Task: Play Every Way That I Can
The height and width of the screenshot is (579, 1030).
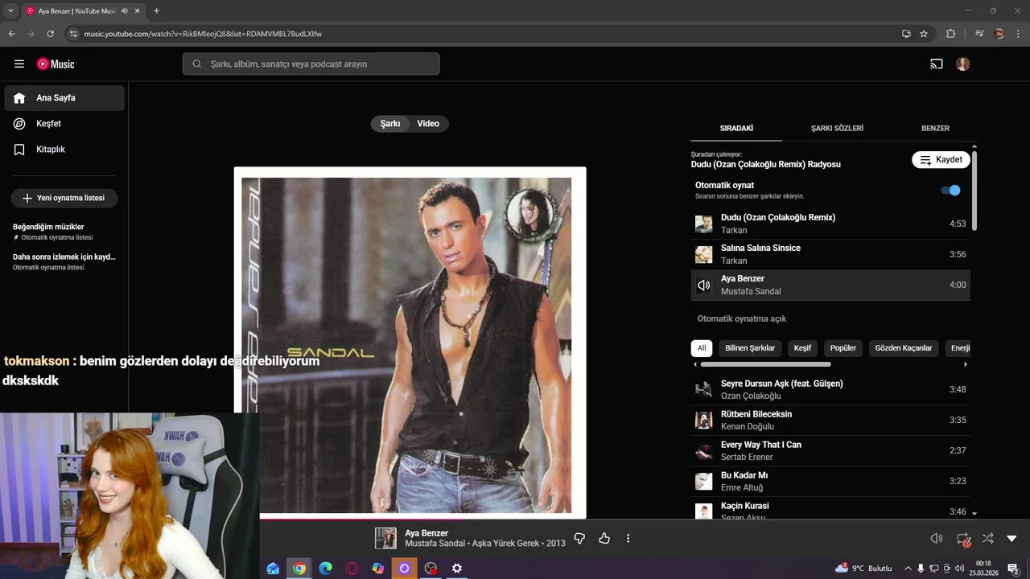Action: tap(830, 451)
